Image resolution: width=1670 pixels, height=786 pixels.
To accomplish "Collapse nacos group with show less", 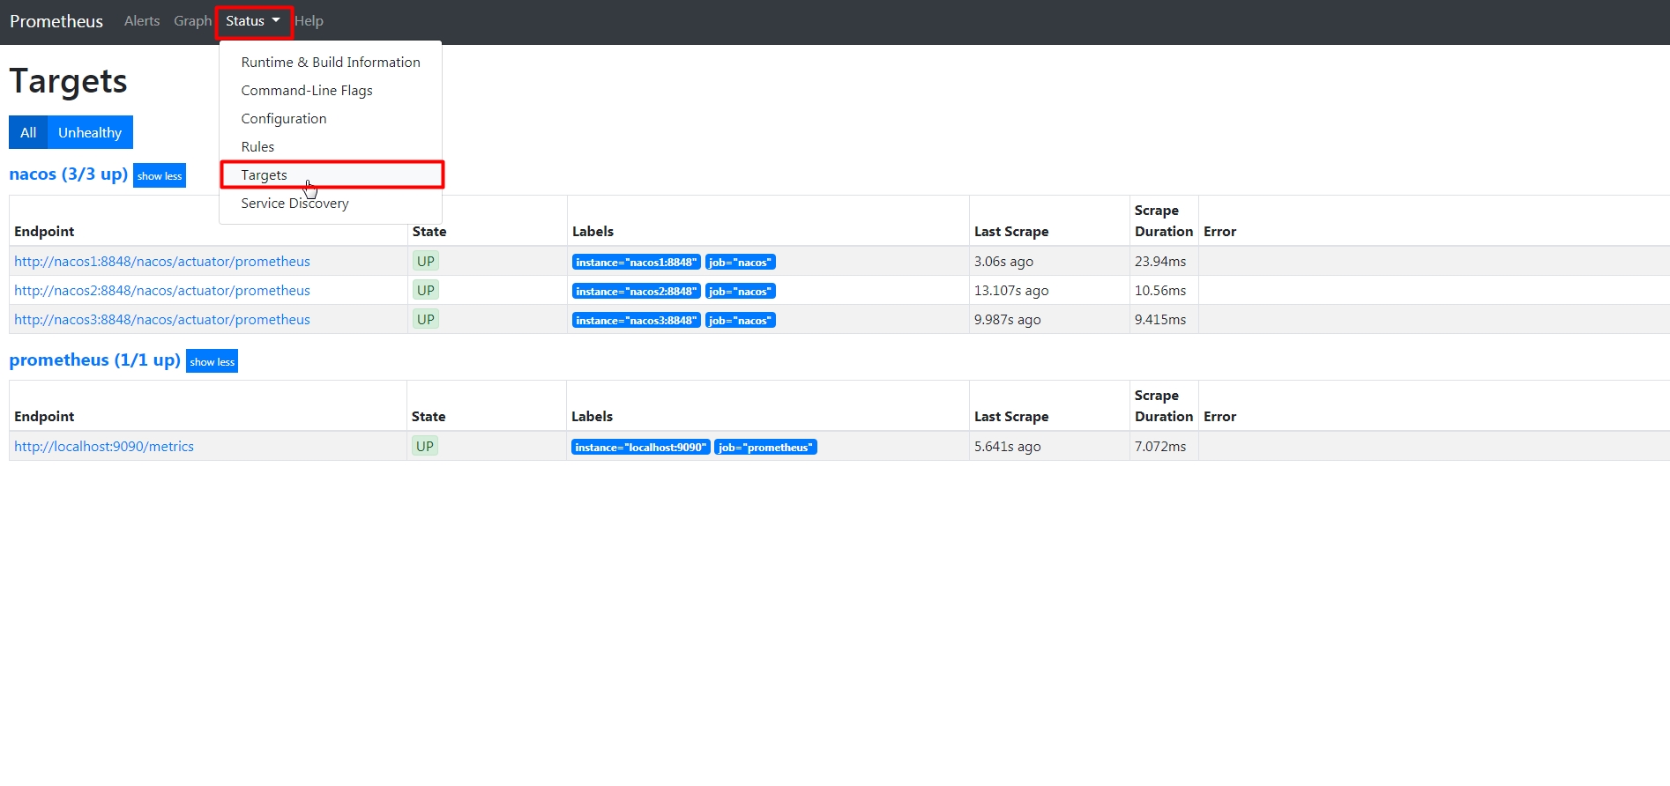I will pos(160,175).
